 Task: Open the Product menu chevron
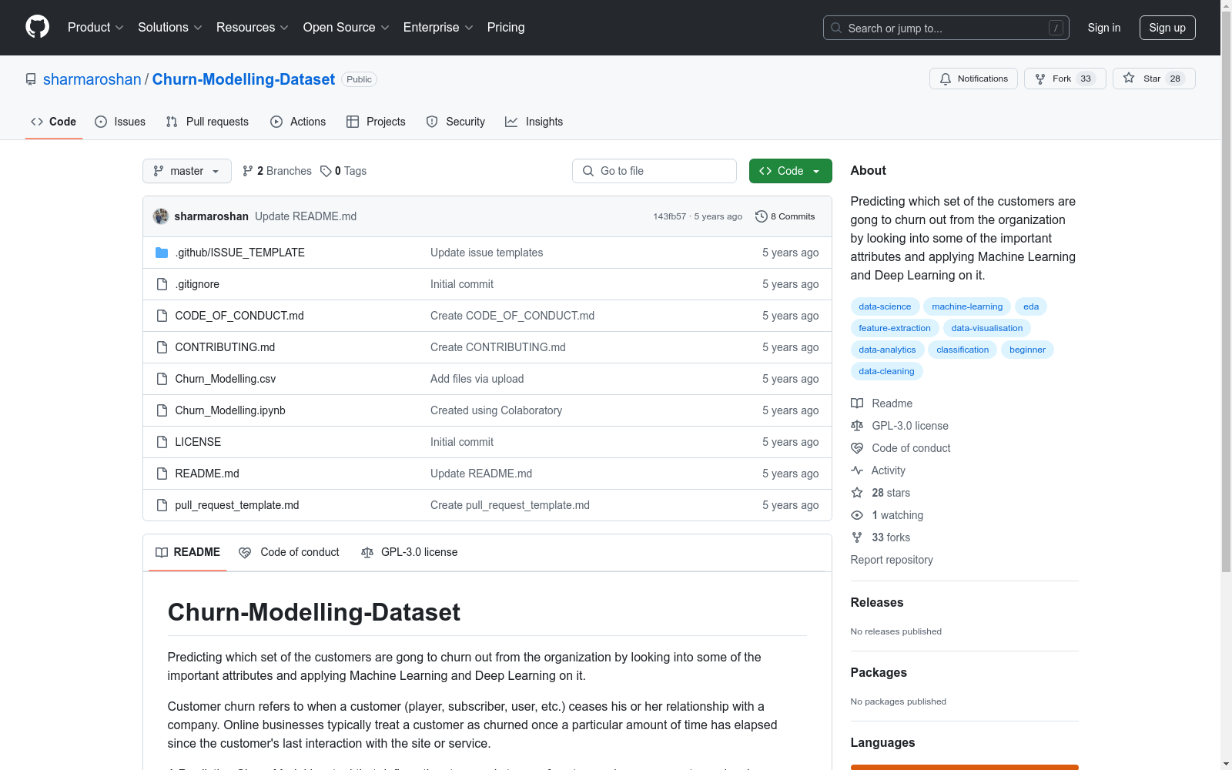(119, 27)
